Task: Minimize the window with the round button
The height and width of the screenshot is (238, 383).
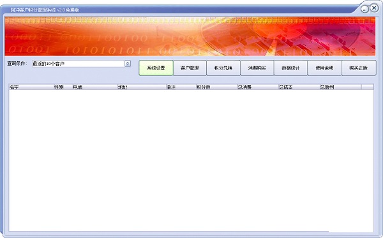Action: 364,9
